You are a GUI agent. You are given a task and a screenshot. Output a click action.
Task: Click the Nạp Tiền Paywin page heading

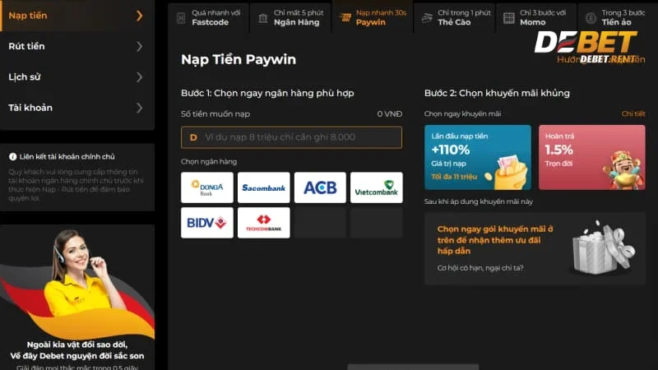click(x=239, y=59)
